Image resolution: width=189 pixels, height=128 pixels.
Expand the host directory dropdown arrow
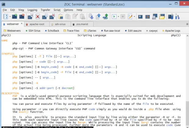[9, 16]
